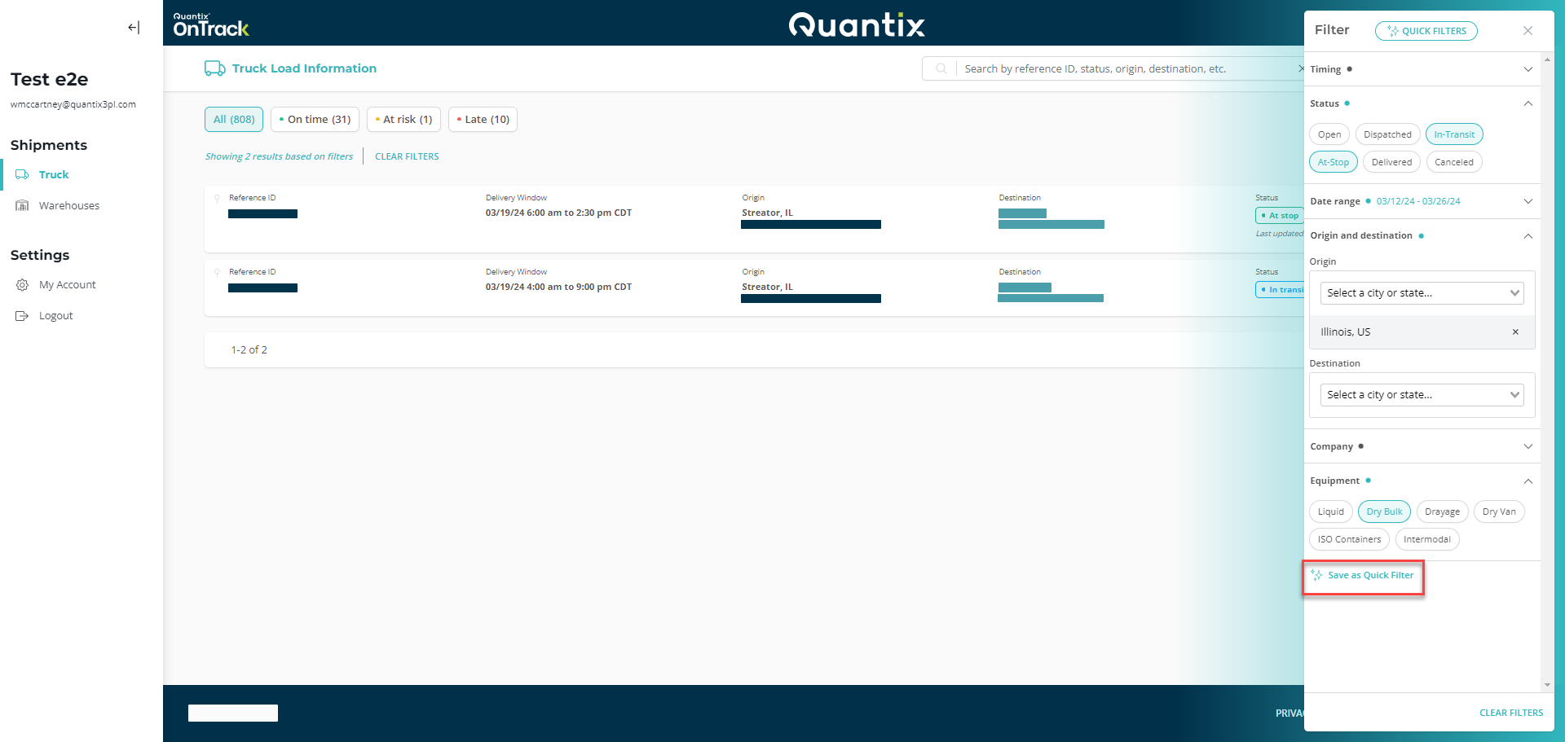Click the Logout icon in sidebar

[x=22, y=316]
